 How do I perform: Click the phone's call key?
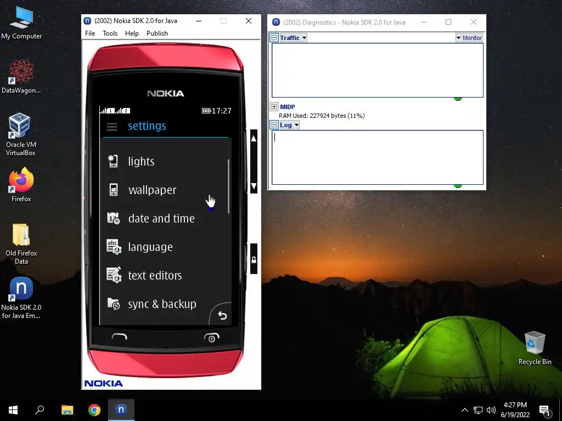tap(119, 337)
